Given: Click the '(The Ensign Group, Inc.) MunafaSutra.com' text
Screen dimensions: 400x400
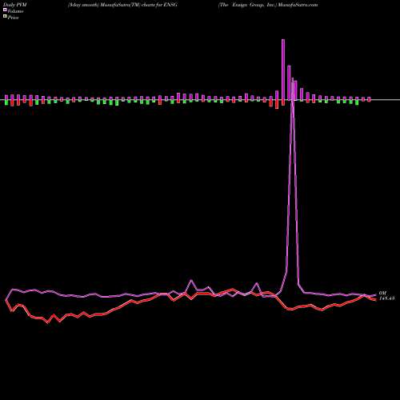Looking at the screenshot, I should point(268,5).
